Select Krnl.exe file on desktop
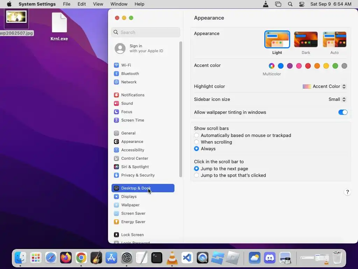 tap(59, 27)
